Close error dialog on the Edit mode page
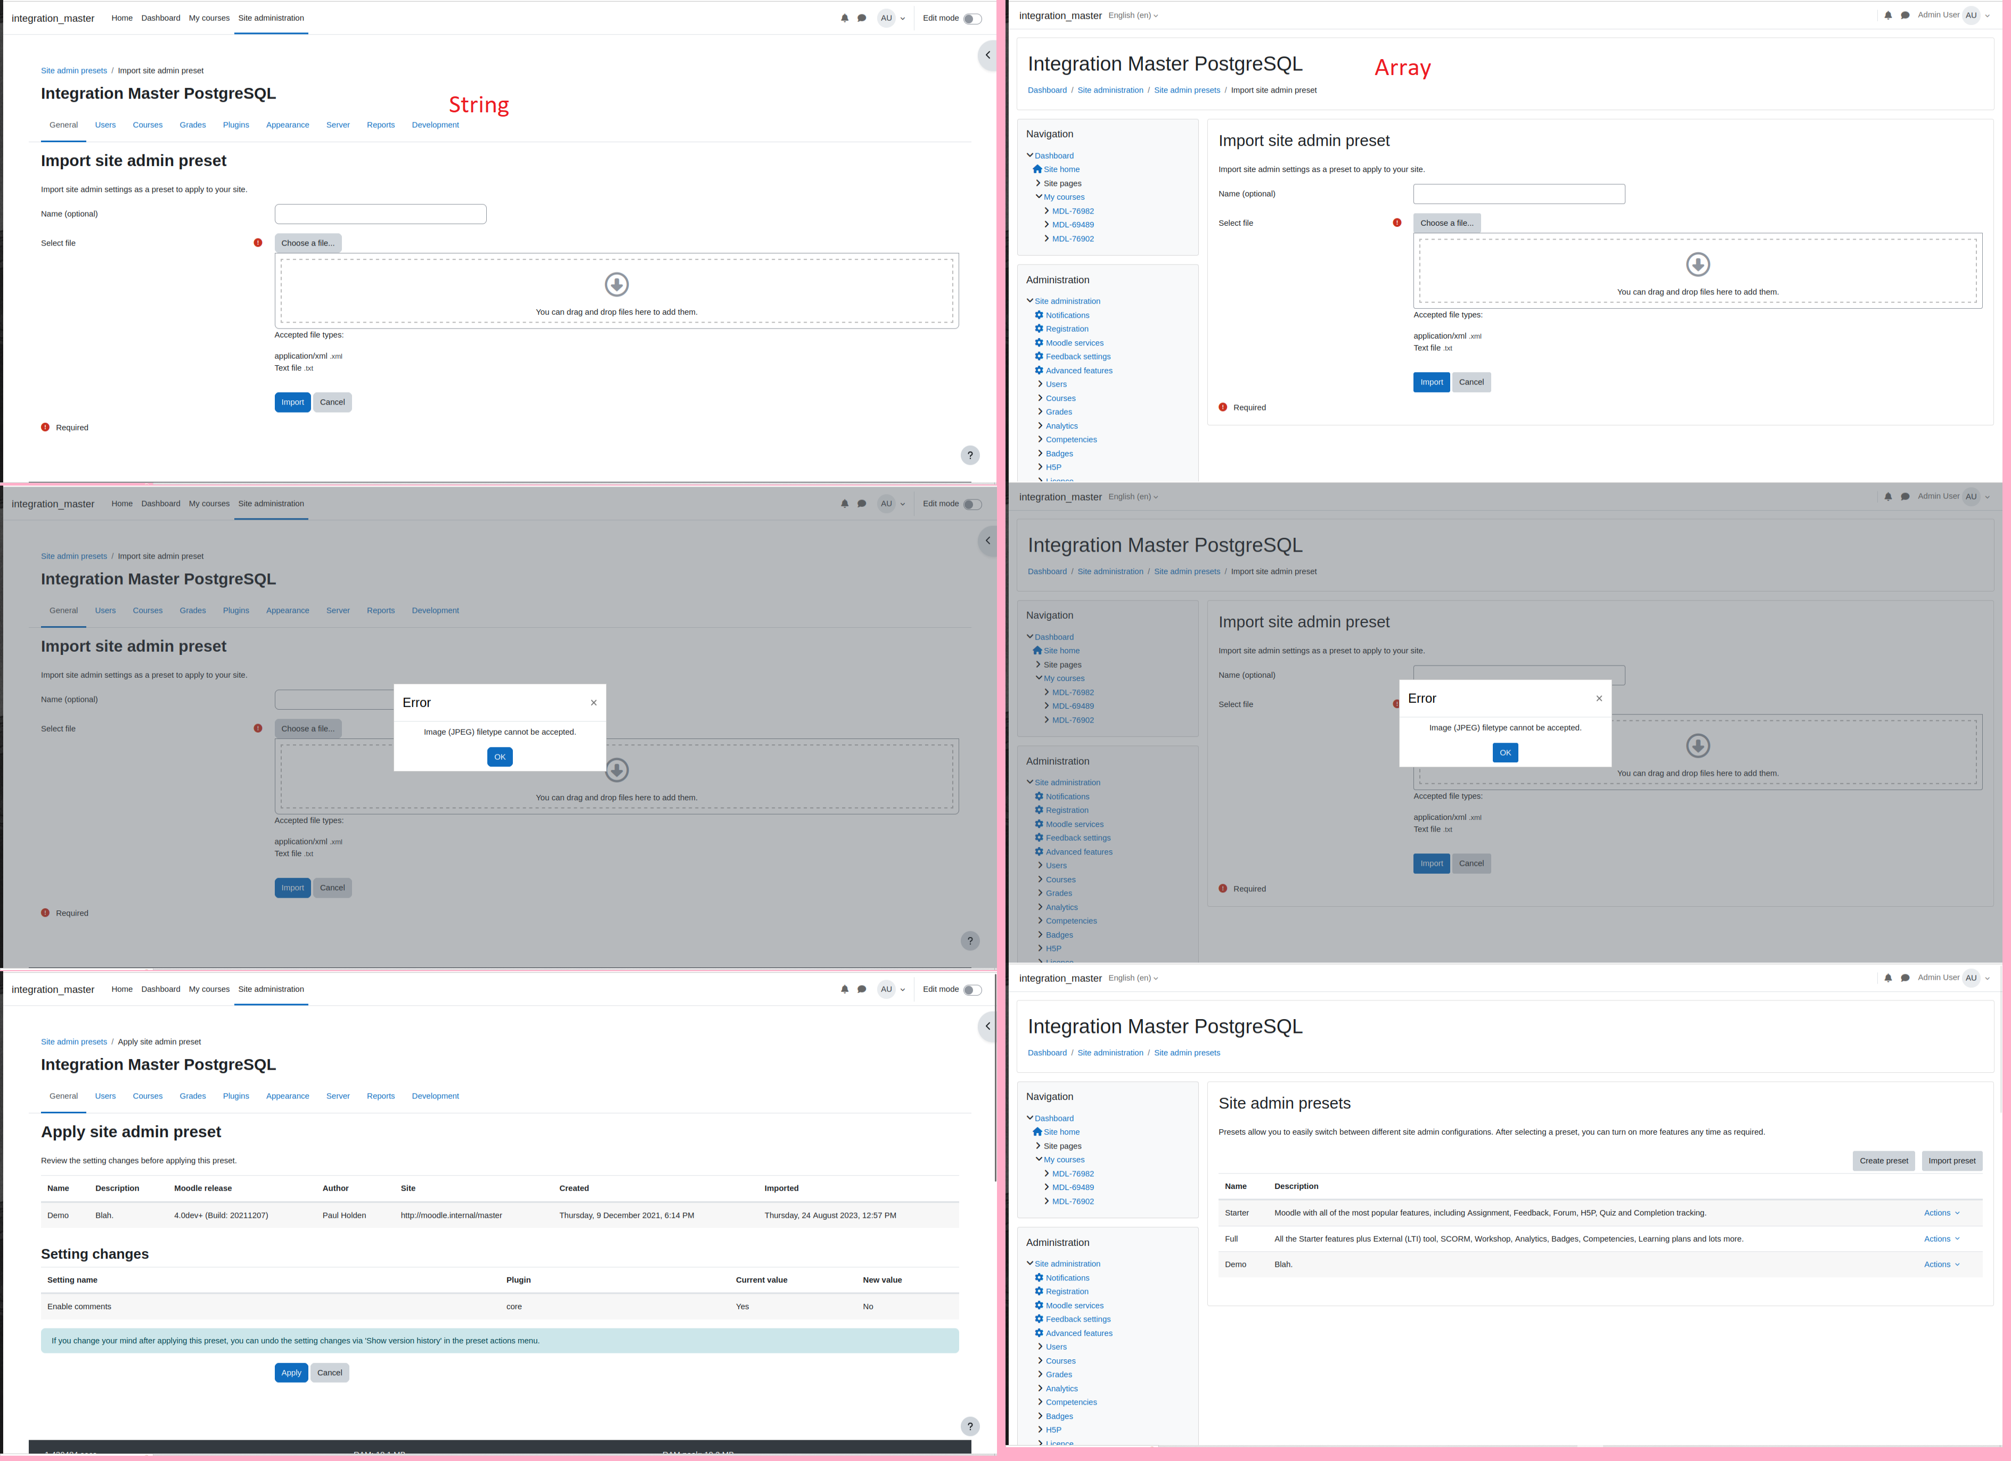 593,703
